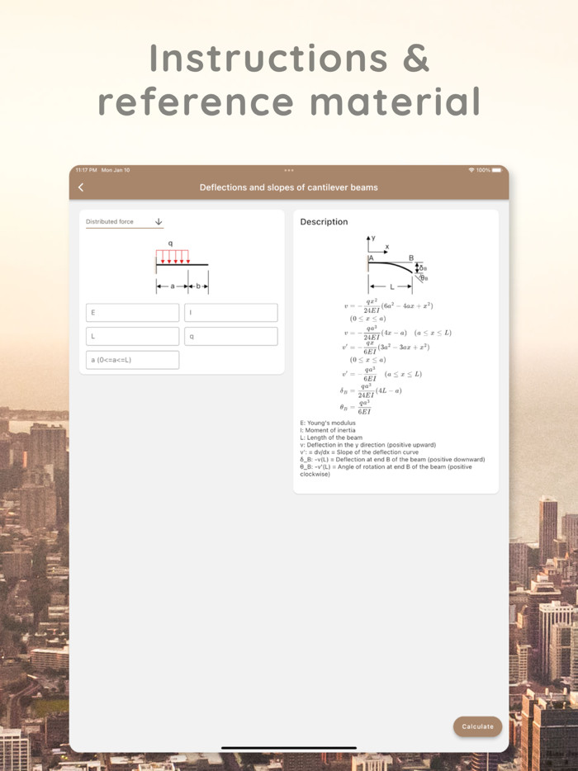The image size is (578, 771).
Task: Click the E Young's modulus input field
Action: tap(132, 313)
